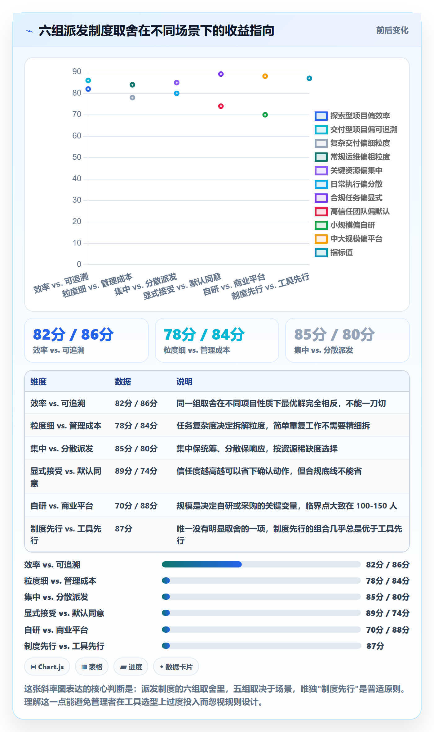Hide the 常规运维偏粗粒度 dataset in legend
Screen dimensions: 434x732
pyautogui.click(x=352, y=157)
